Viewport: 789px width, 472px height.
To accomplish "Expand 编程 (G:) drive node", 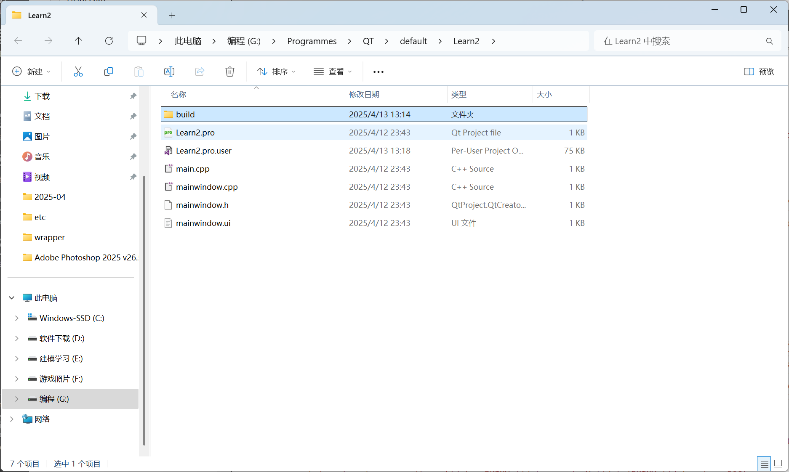I will (17, 399).
